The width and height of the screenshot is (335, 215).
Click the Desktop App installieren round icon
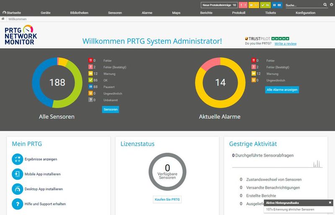17,189
